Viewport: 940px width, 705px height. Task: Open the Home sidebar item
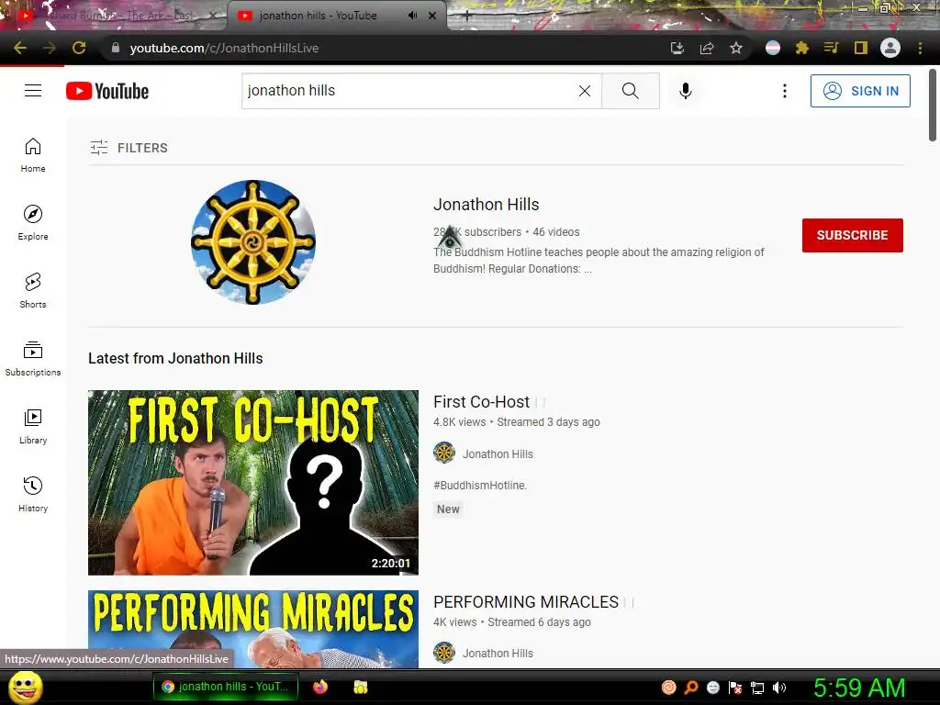coord(33,155)
